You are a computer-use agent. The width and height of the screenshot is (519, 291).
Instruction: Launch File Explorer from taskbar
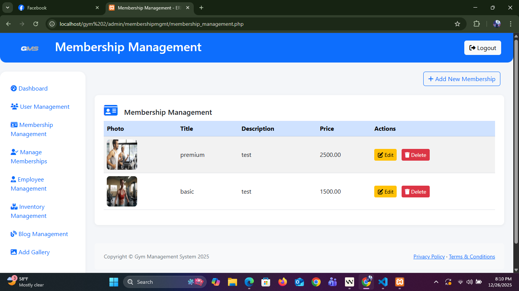coord(233,282)
